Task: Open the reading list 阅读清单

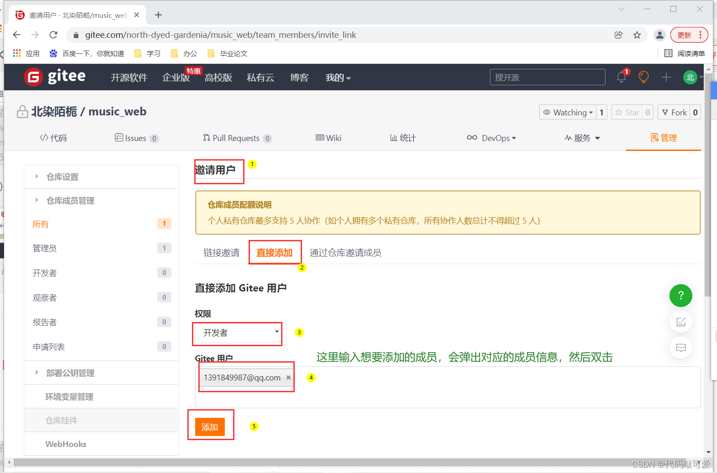Action: click(x=685, y=53)
